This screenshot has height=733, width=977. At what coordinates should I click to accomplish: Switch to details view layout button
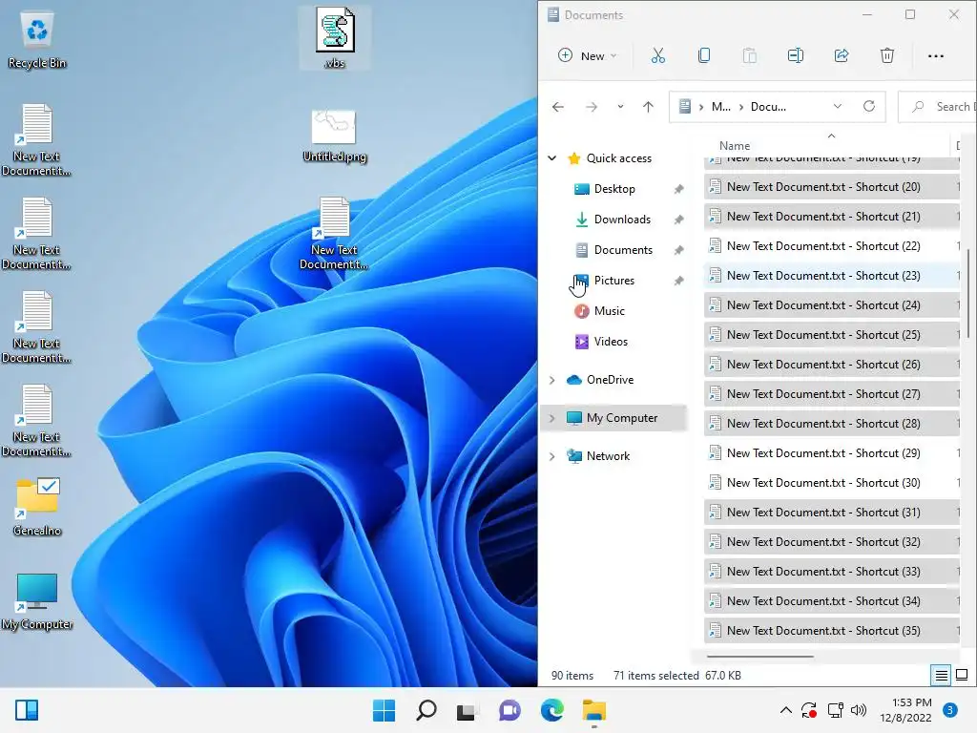click(x=941, y=675)
